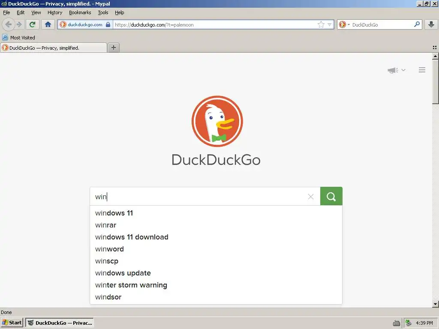Choose the 'windows 11 download' suggestion
439x329 pixels.
tap(216, 237)
